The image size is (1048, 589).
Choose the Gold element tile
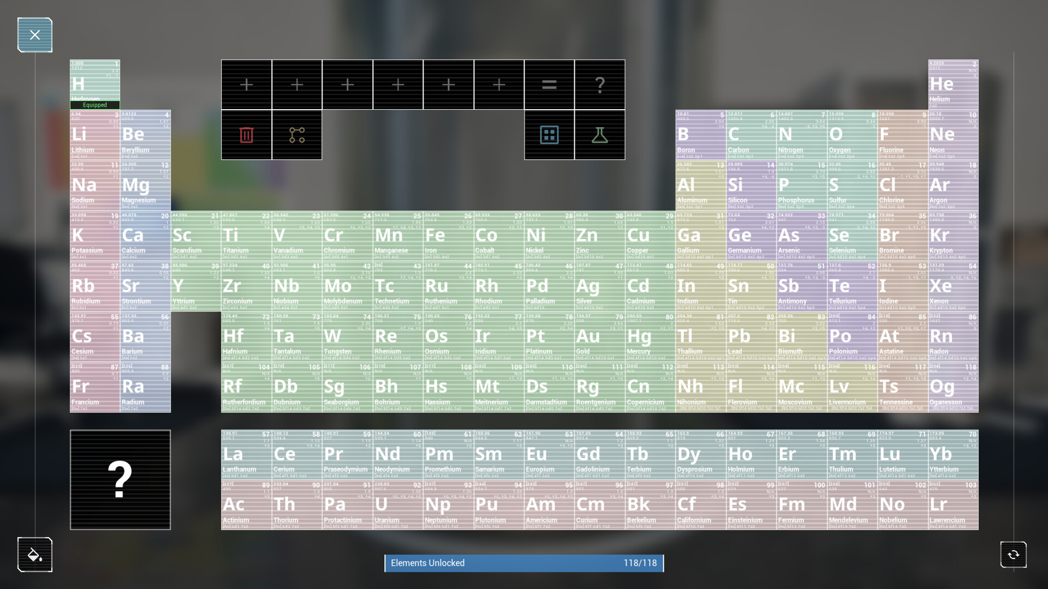pyautogui.click(x=599, y=336)
